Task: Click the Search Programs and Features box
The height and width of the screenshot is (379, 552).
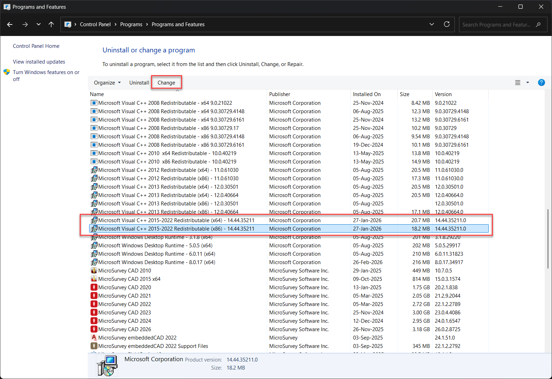Action: point(496,24)
